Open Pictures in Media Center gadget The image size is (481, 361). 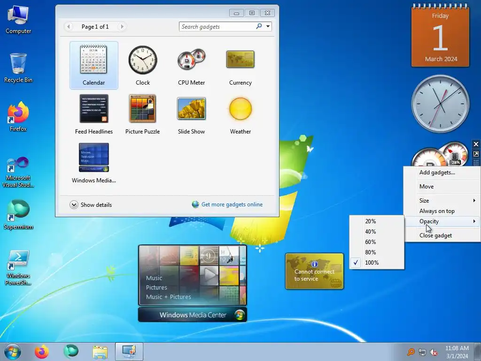point(156,288)
